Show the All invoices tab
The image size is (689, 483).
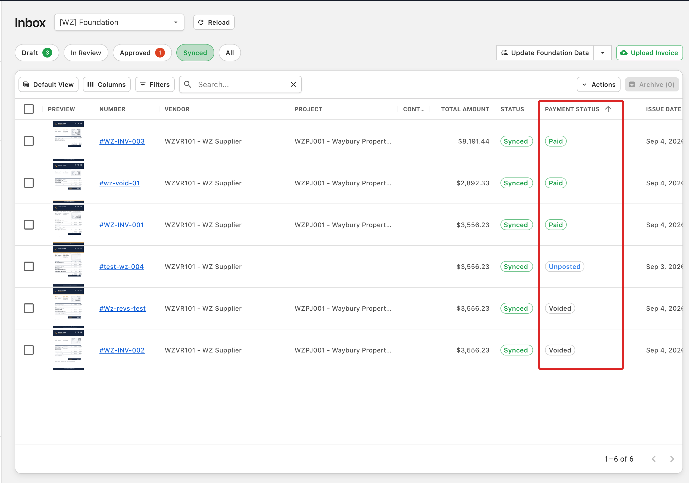point(230,53)
